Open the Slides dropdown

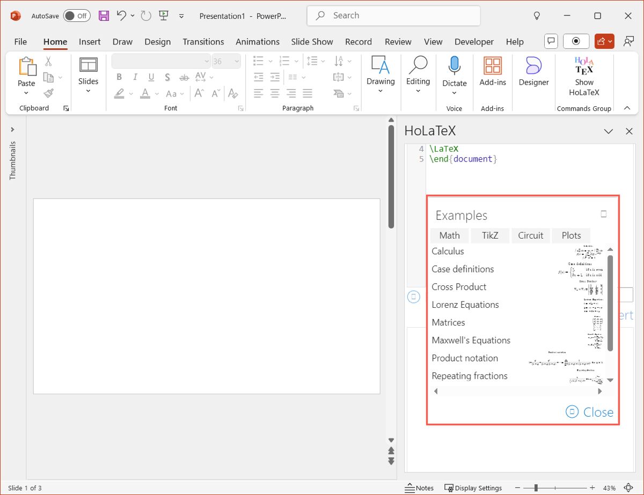[88, 76]
